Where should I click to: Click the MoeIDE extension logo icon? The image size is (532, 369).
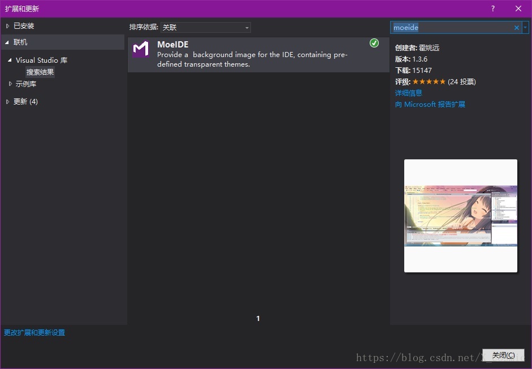141,49
